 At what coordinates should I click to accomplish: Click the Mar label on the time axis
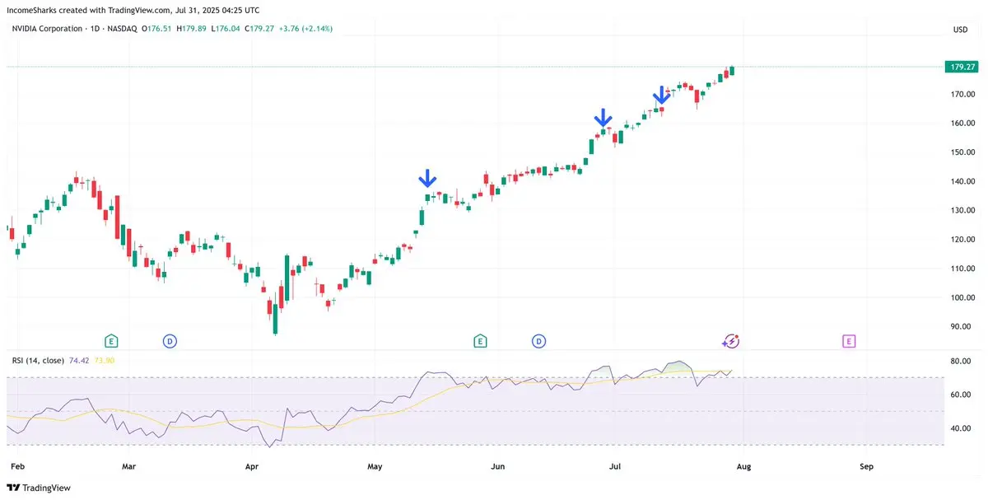[128, 466]
